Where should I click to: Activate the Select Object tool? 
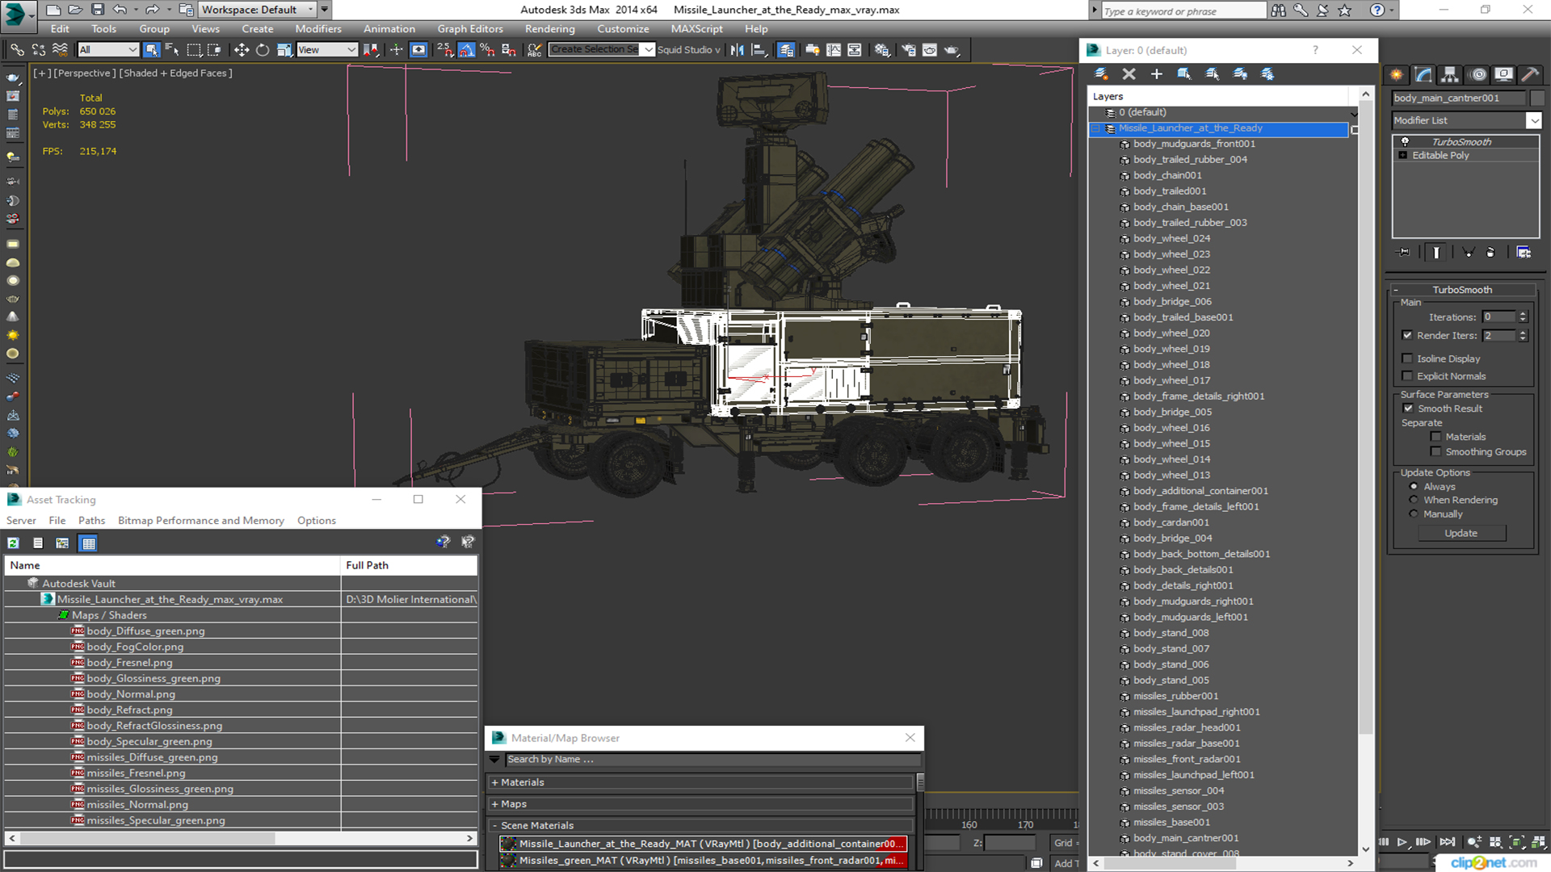point(151,50)
